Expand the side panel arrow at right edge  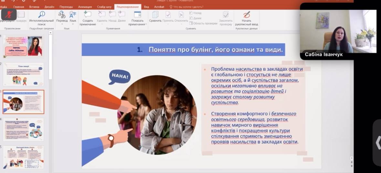point(377,143)
